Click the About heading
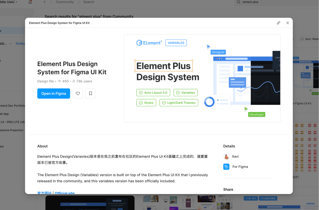 pyautogui.click(x=42, y=146)
